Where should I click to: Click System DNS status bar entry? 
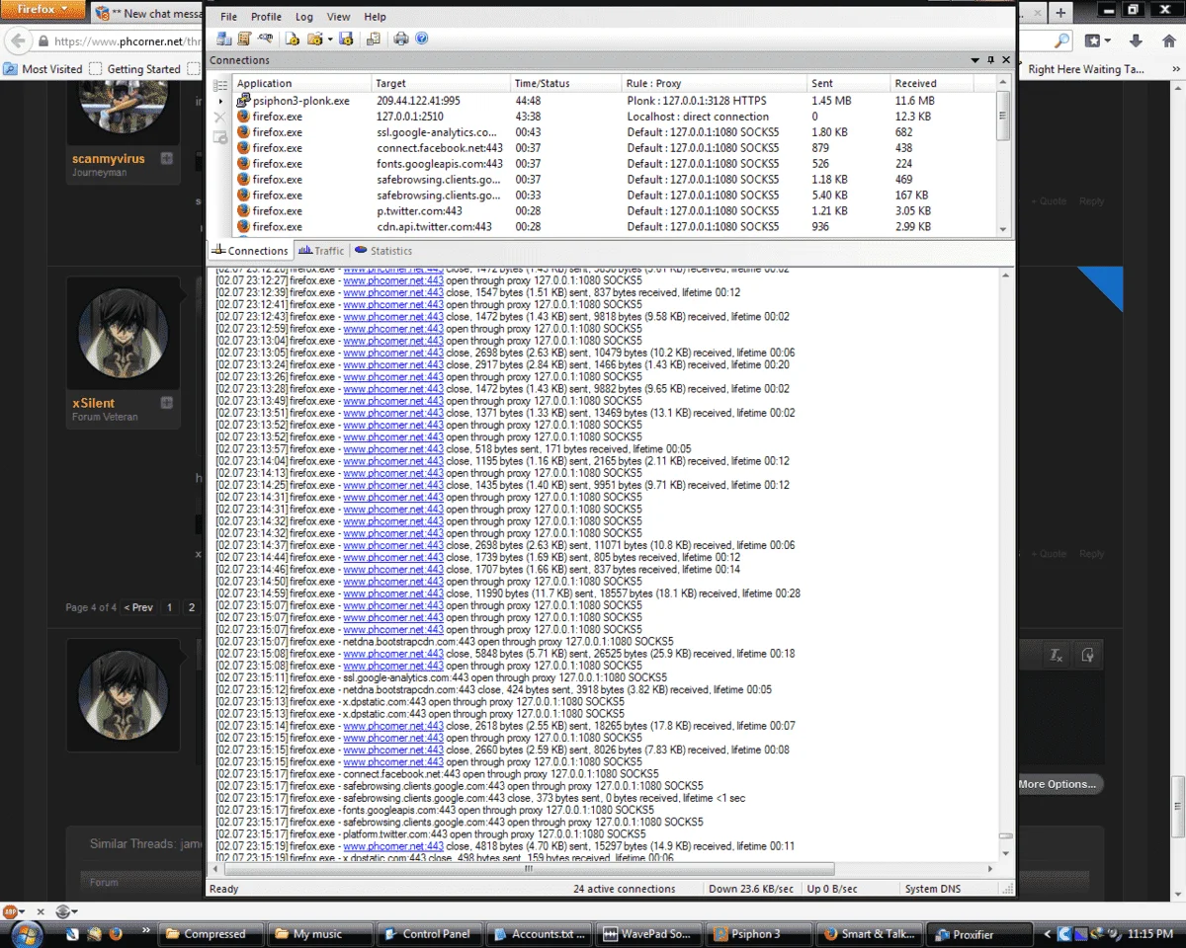click(x=933, y=889)
